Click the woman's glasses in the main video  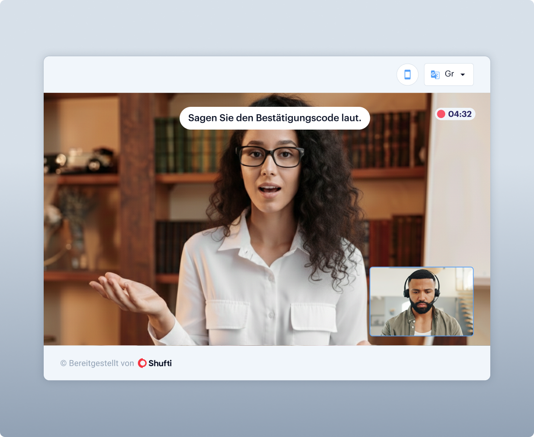point(270,156)
